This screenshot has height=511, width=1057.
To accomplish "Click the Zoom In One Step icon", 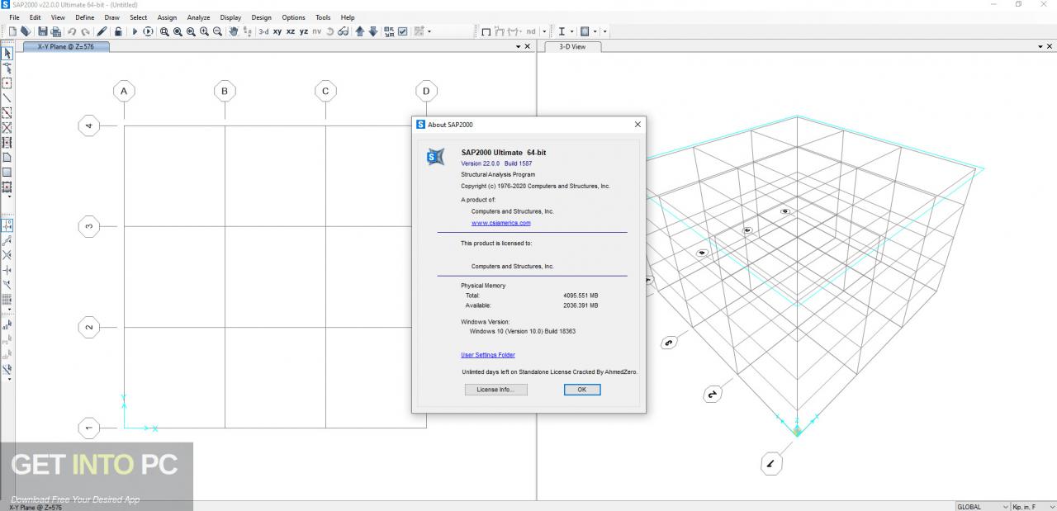I will click(204, 31).
